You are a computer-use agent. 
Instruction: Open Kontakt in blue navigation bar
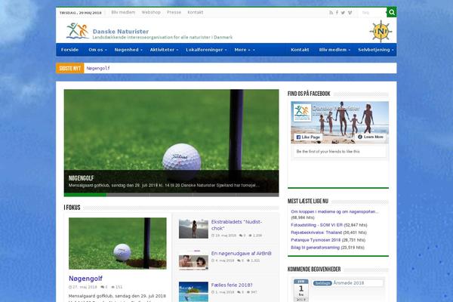point(300,50)
